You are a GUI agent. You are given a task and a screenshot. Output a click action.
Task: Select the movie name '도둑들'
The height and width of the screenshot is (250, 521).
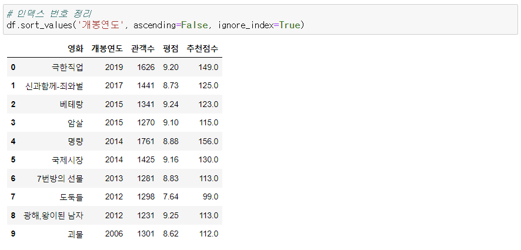point(71,198)
